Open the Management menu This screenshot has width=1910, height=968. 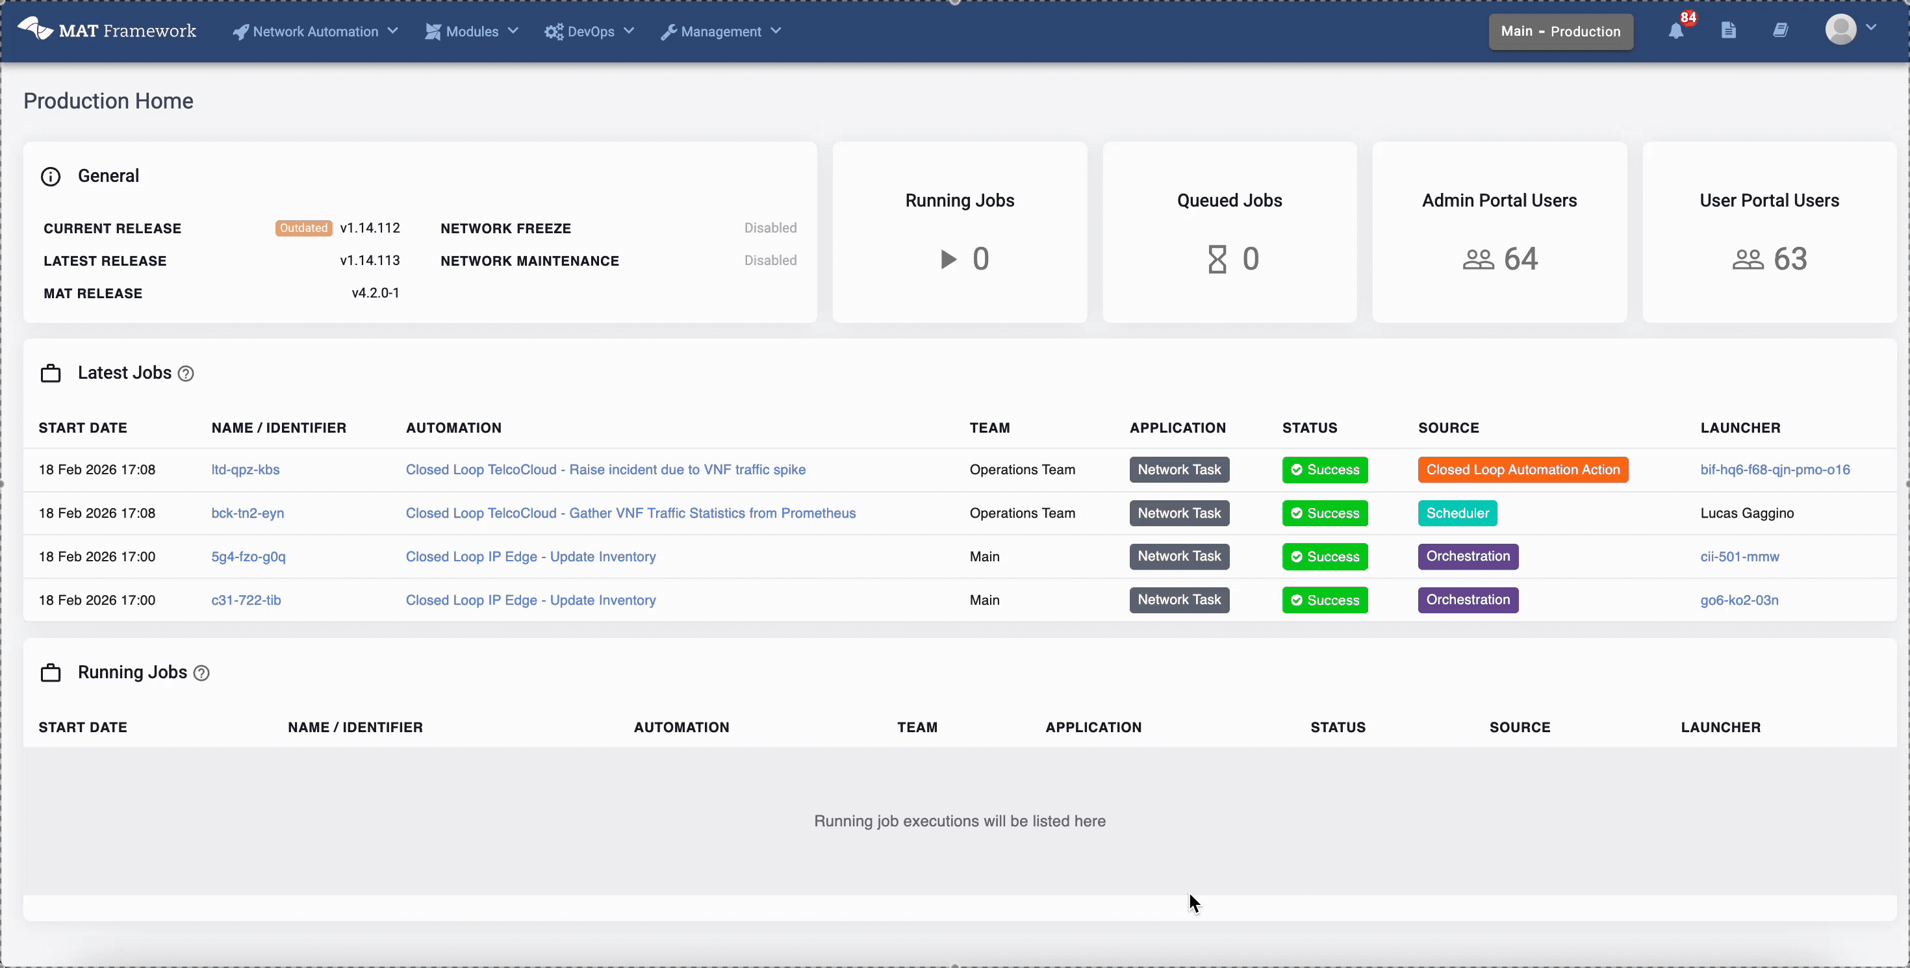click(720, 31)
